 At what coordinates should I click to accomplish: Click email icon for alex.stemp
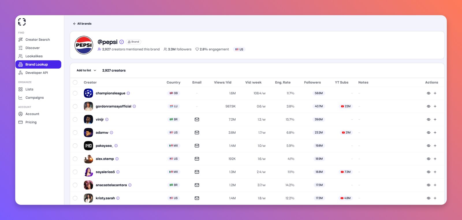click(x=197, y=159)
